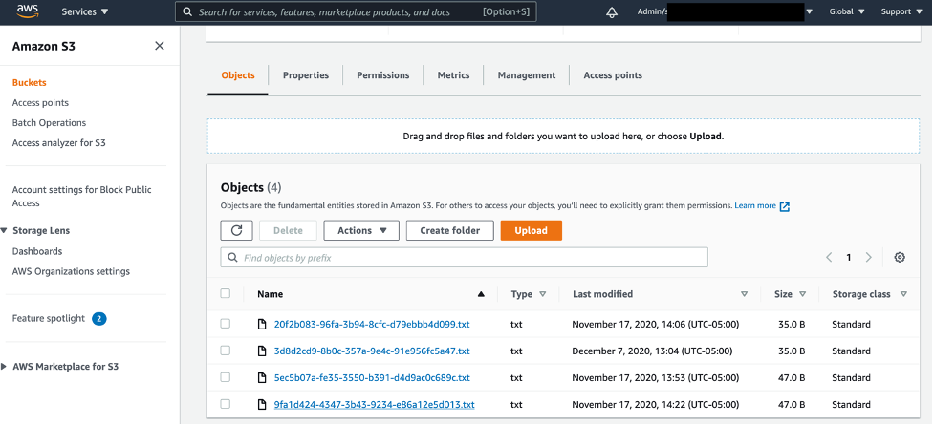Screen dimensions: 934x425
Task: Open the Support dropdown menu
Action: [901, 11]
